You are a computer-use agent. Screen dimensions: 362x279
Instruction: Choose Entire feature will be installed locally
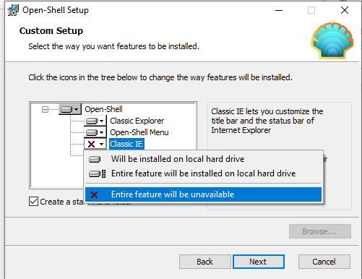coord(203,173)
